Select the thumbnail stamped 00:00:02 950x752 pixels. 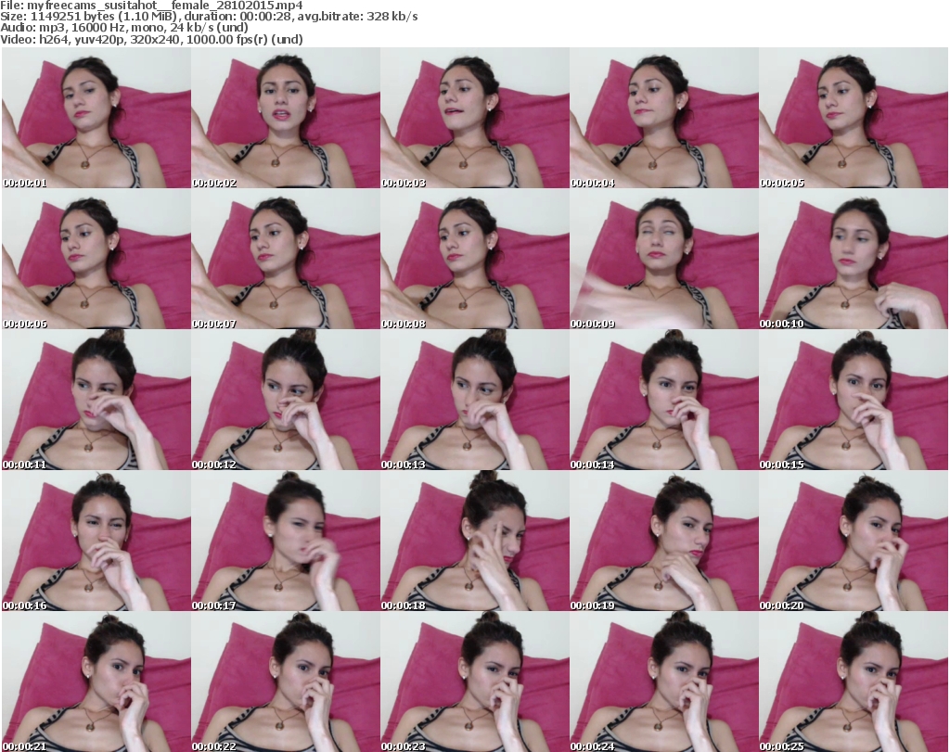tap(286, 118)
